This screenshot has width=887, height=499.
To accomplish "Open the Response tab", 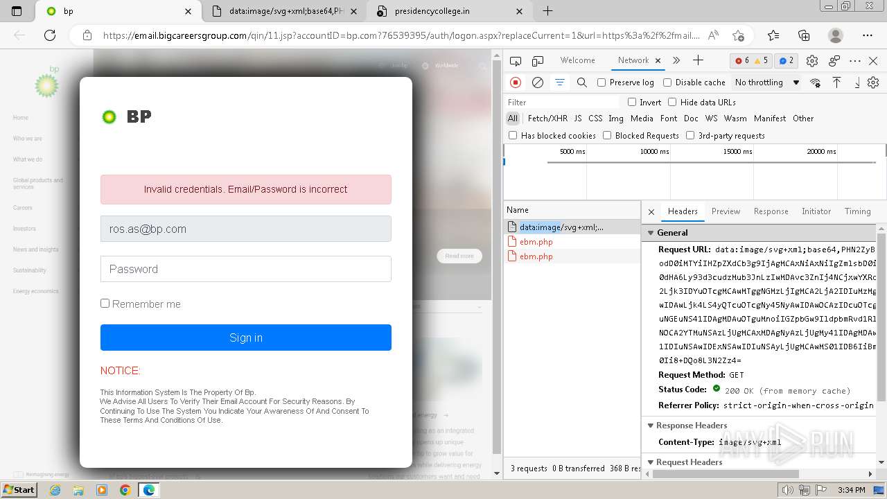I will click(x=771, y=211).
